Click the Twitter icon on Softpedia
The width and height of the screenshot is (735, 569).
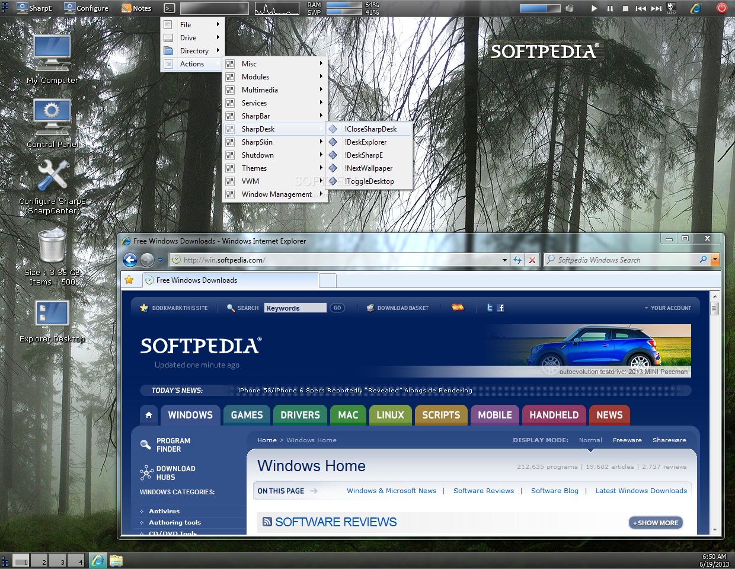pyautogui.click(x=490, y=308)
